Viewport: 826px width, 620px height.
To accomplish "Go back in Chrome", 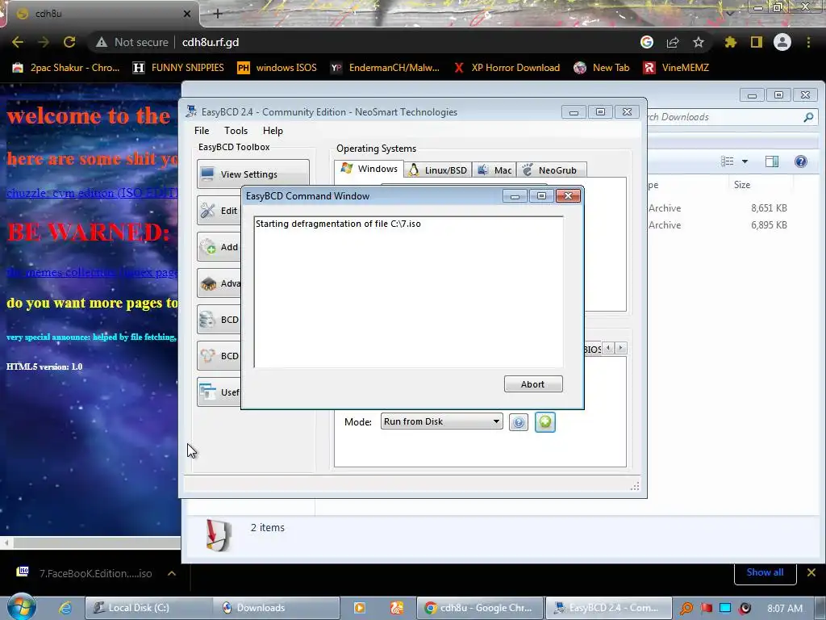I will (x=18, y=42).
